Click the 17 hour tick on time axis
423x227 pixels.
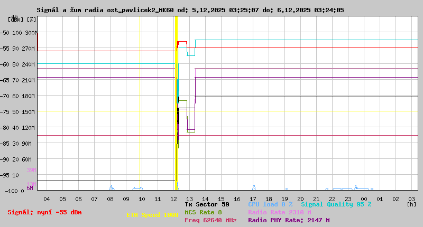tap(253, 198)
